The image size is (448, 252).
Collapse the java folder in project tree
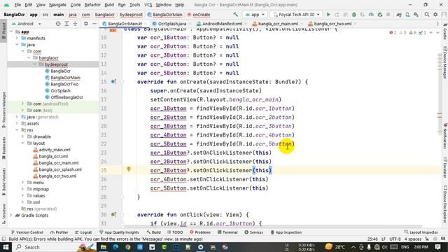pos(17,45)
